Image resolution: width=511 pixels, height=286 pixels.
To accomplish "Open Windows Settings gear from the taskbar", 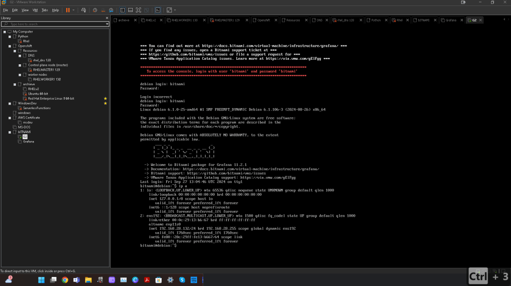I will 171,280.
